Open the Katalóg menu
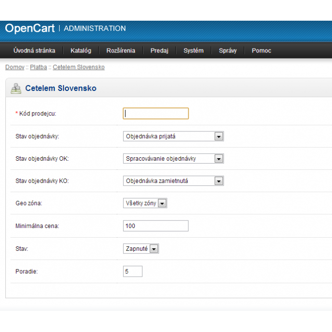Image resolution: width=332 pixels, height=332 pixels. [x=81, y=51]
